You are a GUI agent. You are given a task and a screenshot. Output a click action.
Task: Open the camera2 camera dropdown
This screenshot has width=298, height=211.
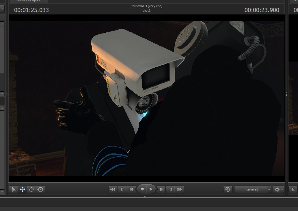(253, 189)
